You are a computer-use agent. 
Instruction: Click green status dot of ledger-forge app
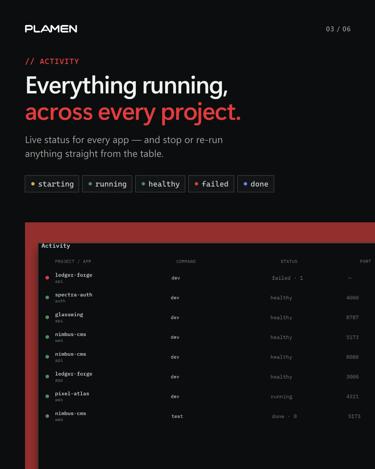47,377
